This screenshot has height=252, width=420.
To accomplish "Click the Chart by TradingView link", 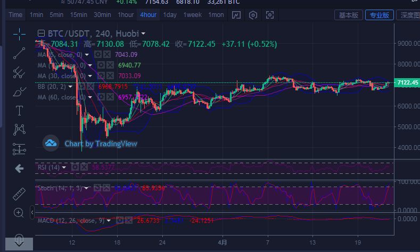I will pos(101,144).
